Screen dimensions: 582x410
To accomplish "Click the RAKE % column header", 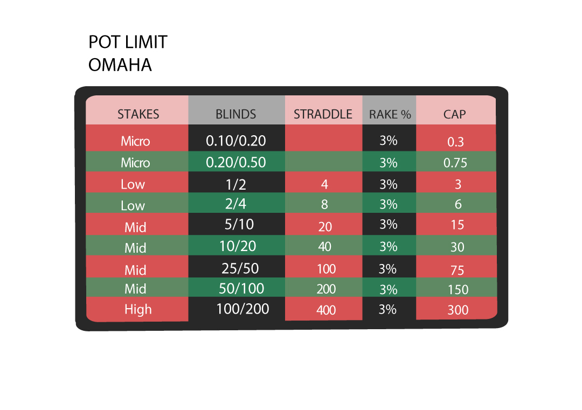I will tap(390, 114).
